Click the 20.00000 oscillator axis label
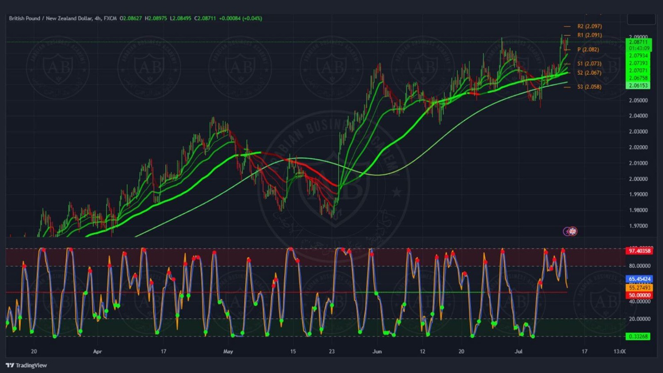The height and width of the screenshot is (373, 663). pyautogui.click(x=640, y=319)
